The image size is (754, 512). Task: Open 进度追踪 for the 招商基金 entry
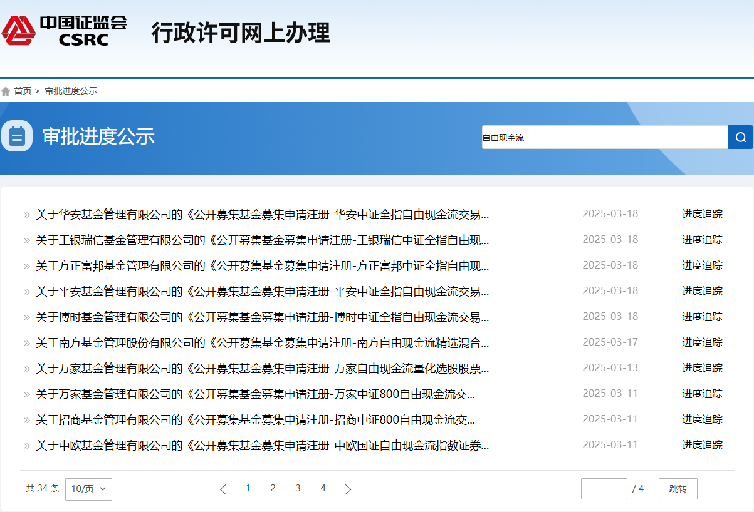click(703, 419)
